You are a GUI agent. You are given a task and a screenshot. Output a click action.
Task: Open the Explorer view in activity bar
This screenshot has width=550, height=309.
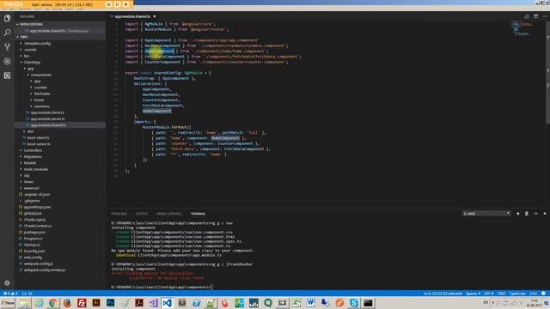[x=7, y=18]
